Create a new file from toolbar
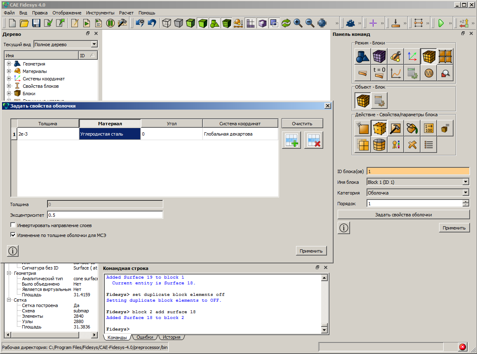 click(12, 23)
